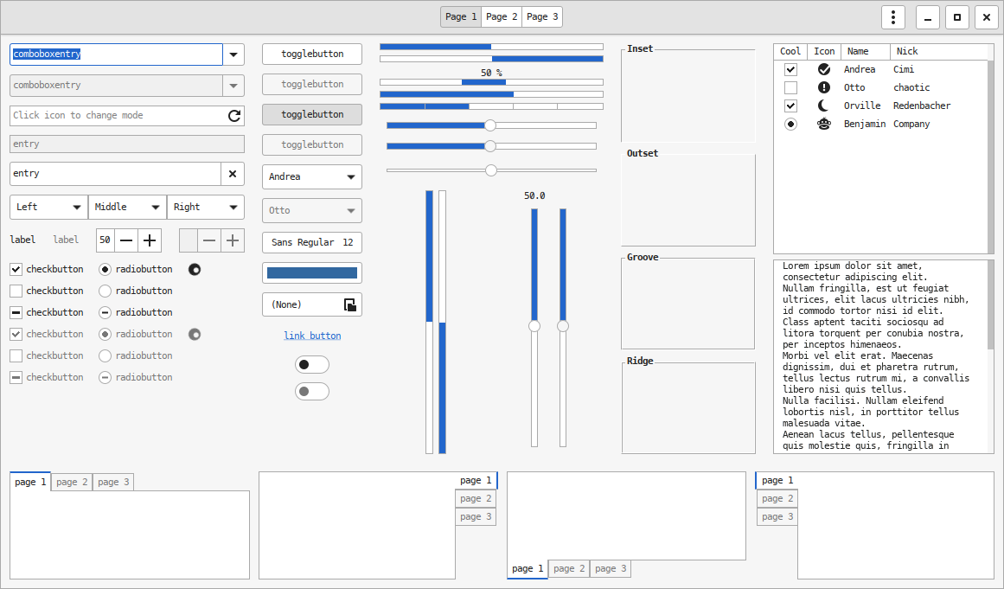1004x589 pixels.
Task: Click the Cool column header
Action: pos(790,51)
